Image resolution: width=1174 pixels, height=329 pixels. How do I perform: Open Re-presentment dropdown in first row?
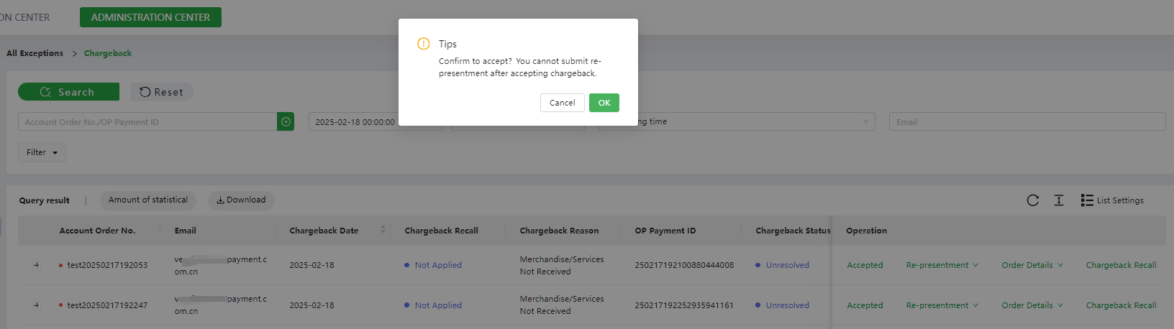click(x=942, y=265)
